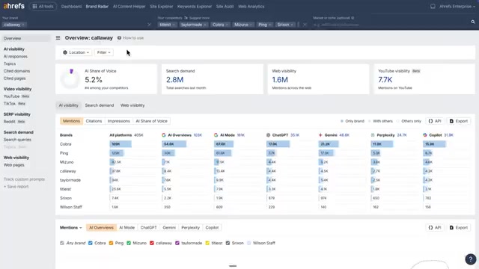Select the Others only radio option
This screenshot has width=479, height=269.
tap(397, 121)
